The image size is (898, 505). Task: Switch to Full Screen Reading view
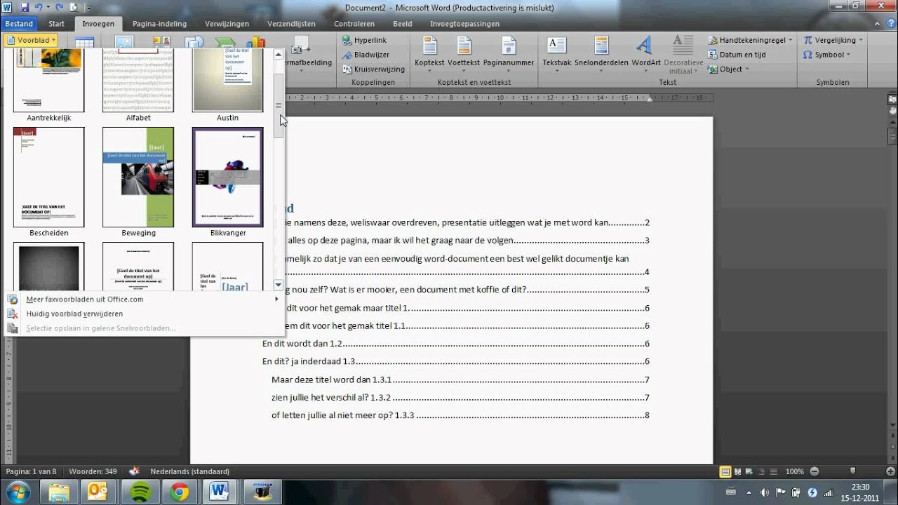coord(737,471)
